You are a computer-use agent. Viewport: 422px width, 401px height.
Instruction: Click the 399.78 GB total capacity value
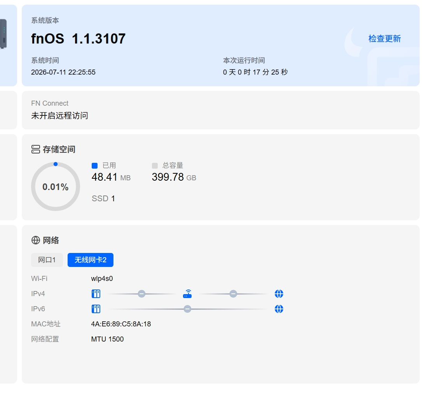pyautogui.click(x=174, y=177)
